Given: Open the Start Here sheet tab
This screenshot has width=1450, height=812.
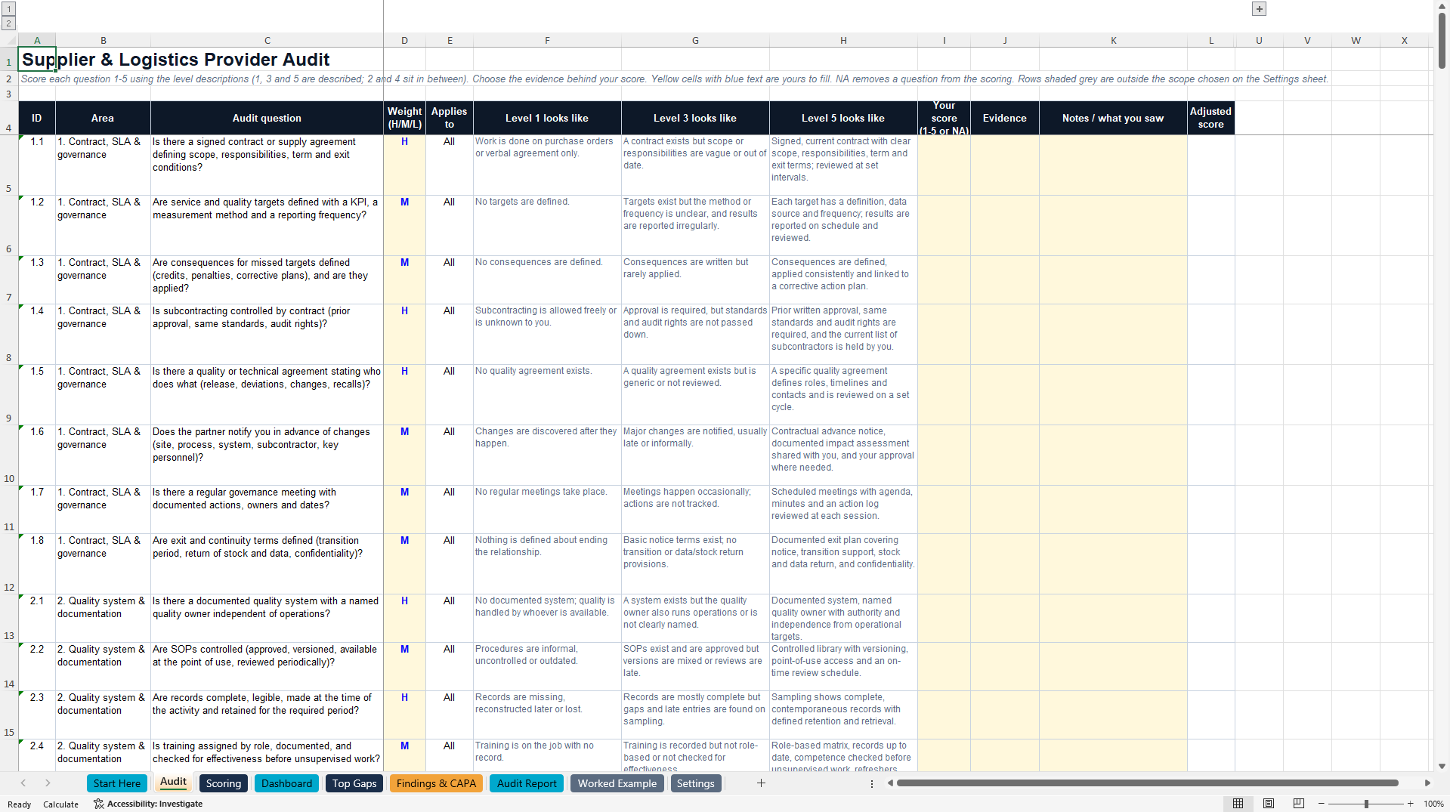Looking at the screenshot, I should pos(117,783).
